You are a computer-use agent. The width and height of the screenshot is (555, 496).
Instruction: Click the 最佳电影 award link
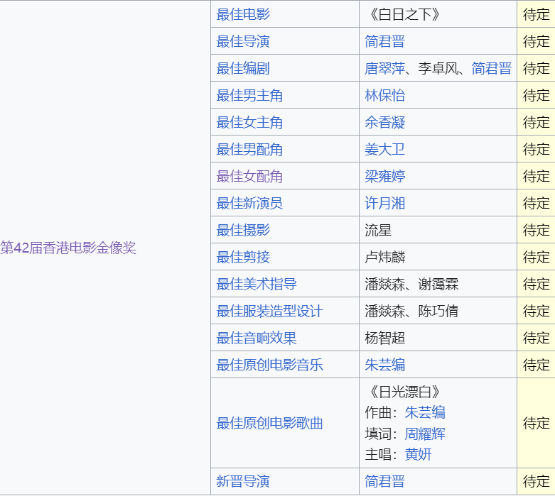click(x=243, y=14)
